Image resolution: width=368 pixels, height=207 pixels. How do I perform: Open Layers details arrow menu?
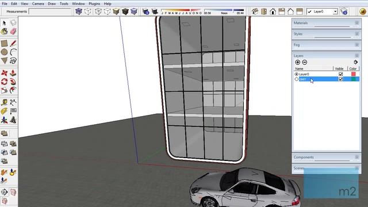click(356, 62)
